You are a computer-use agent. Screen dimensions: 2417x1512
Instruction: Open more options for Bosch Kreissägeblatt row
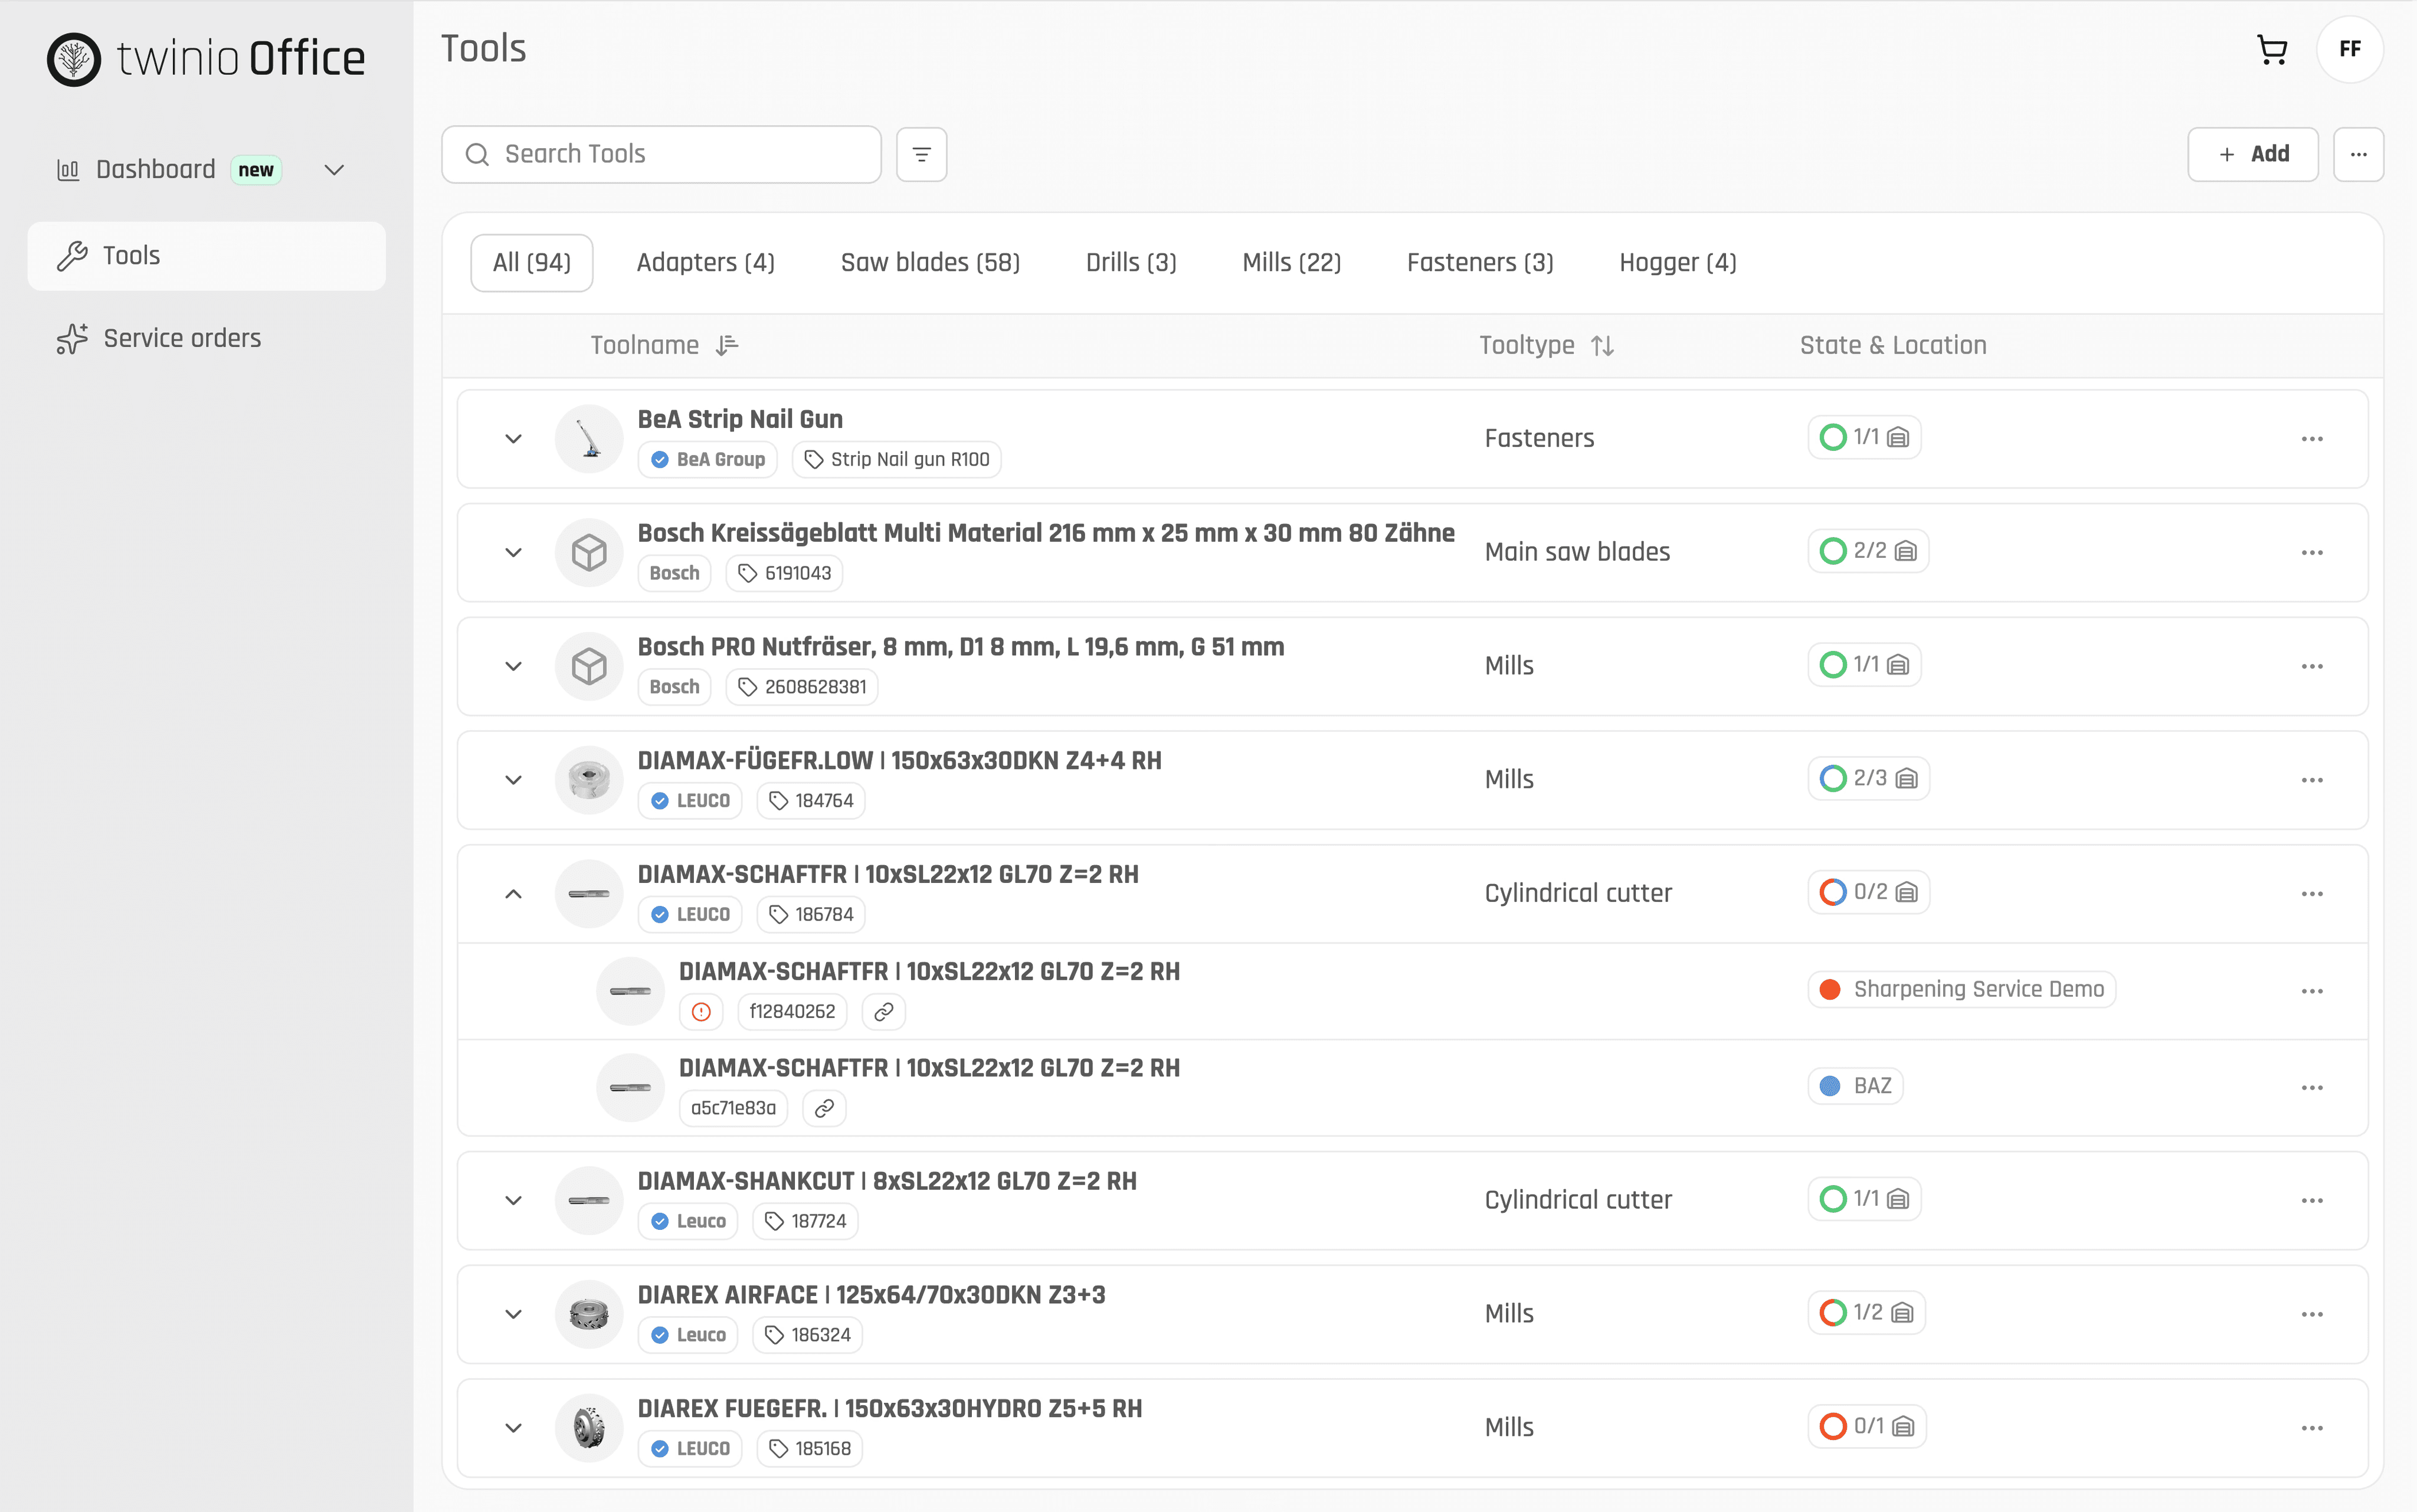[2311, 553]
